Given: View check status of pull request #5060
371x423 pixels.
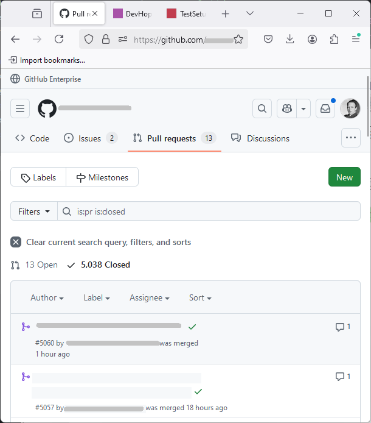Looking at the screenshot, I should pyautogui.click(x=192, y=327).
